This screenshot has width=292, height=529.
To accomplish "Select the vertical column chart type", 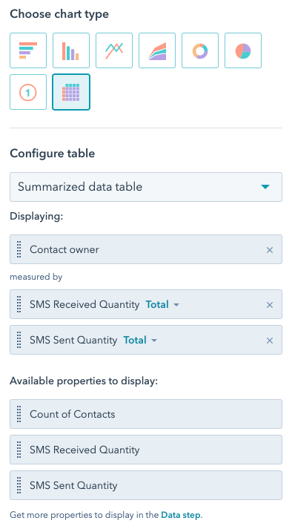I will tap(71, 50).
